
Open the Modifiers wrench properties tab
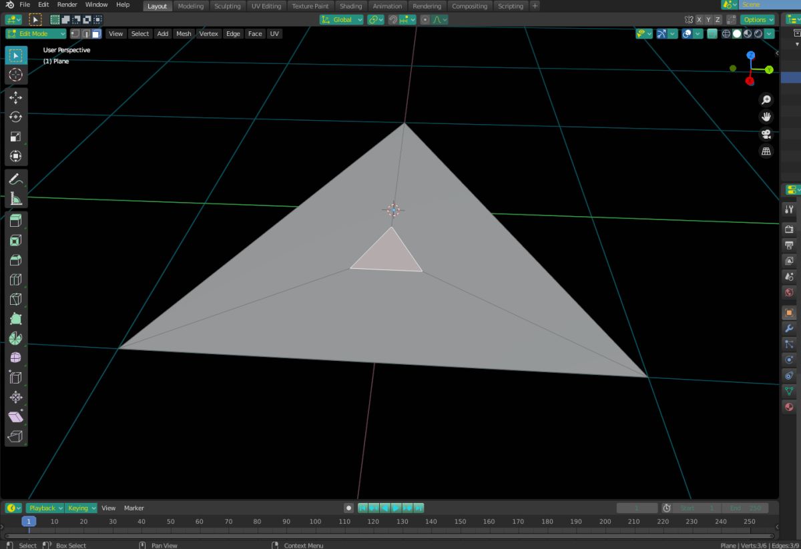coord(789,329)
